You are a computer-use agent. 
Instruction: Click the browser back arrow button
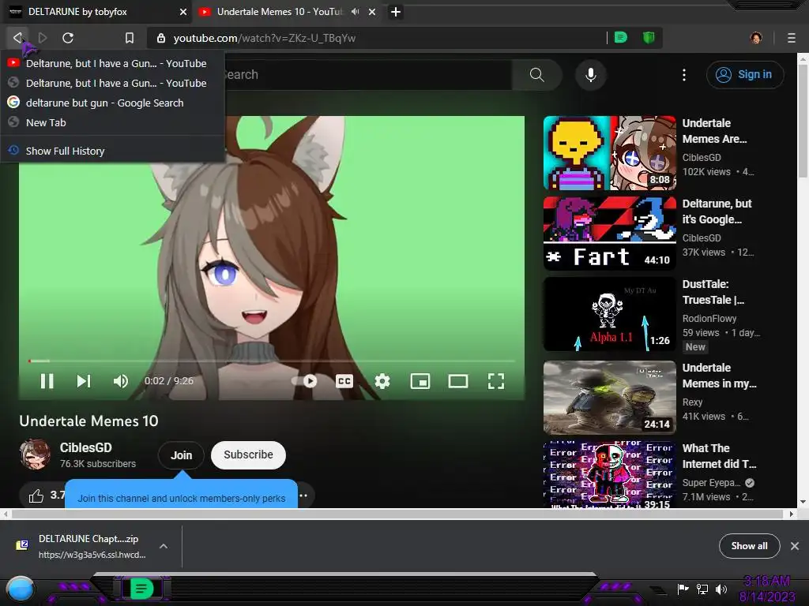(17, 38)
